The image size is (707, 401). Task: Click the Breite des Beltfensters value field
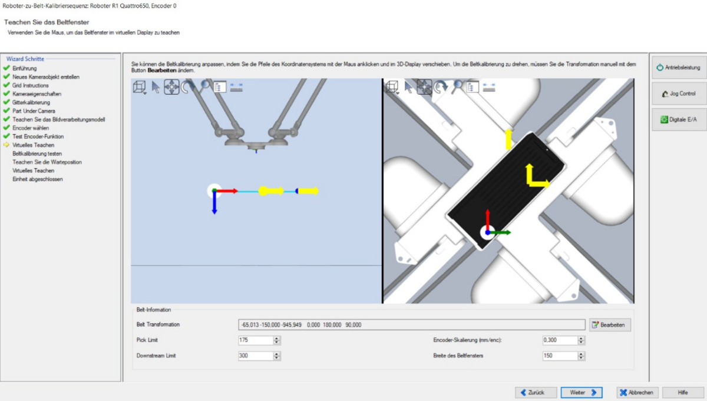coord(559,356)
